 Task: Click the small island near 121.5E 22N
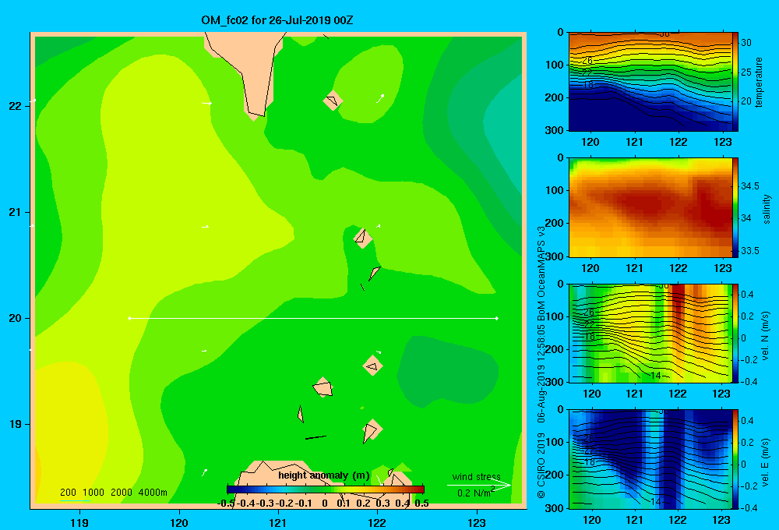coord(333,101)
